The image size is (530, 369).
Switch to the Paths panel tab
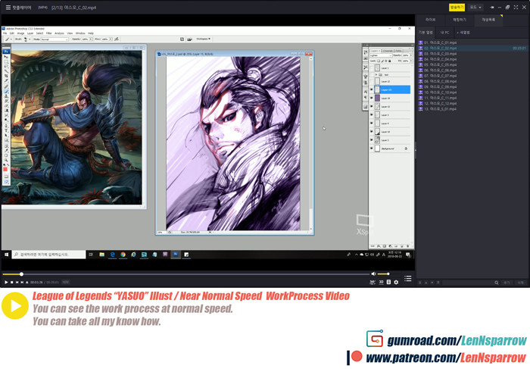click(398, 51)
